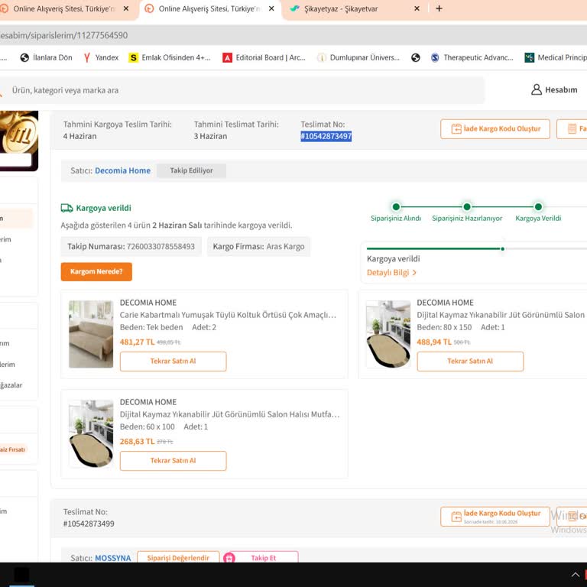Expand Detaylı Bilgi shipment details
The width and height of the screenshot is (587, 587).
391,273
